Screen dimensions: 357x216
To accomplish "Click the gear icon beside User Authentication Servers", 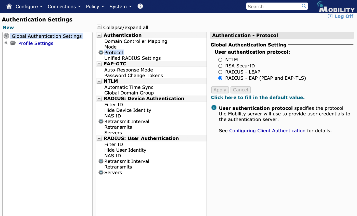I will (101, 173).
